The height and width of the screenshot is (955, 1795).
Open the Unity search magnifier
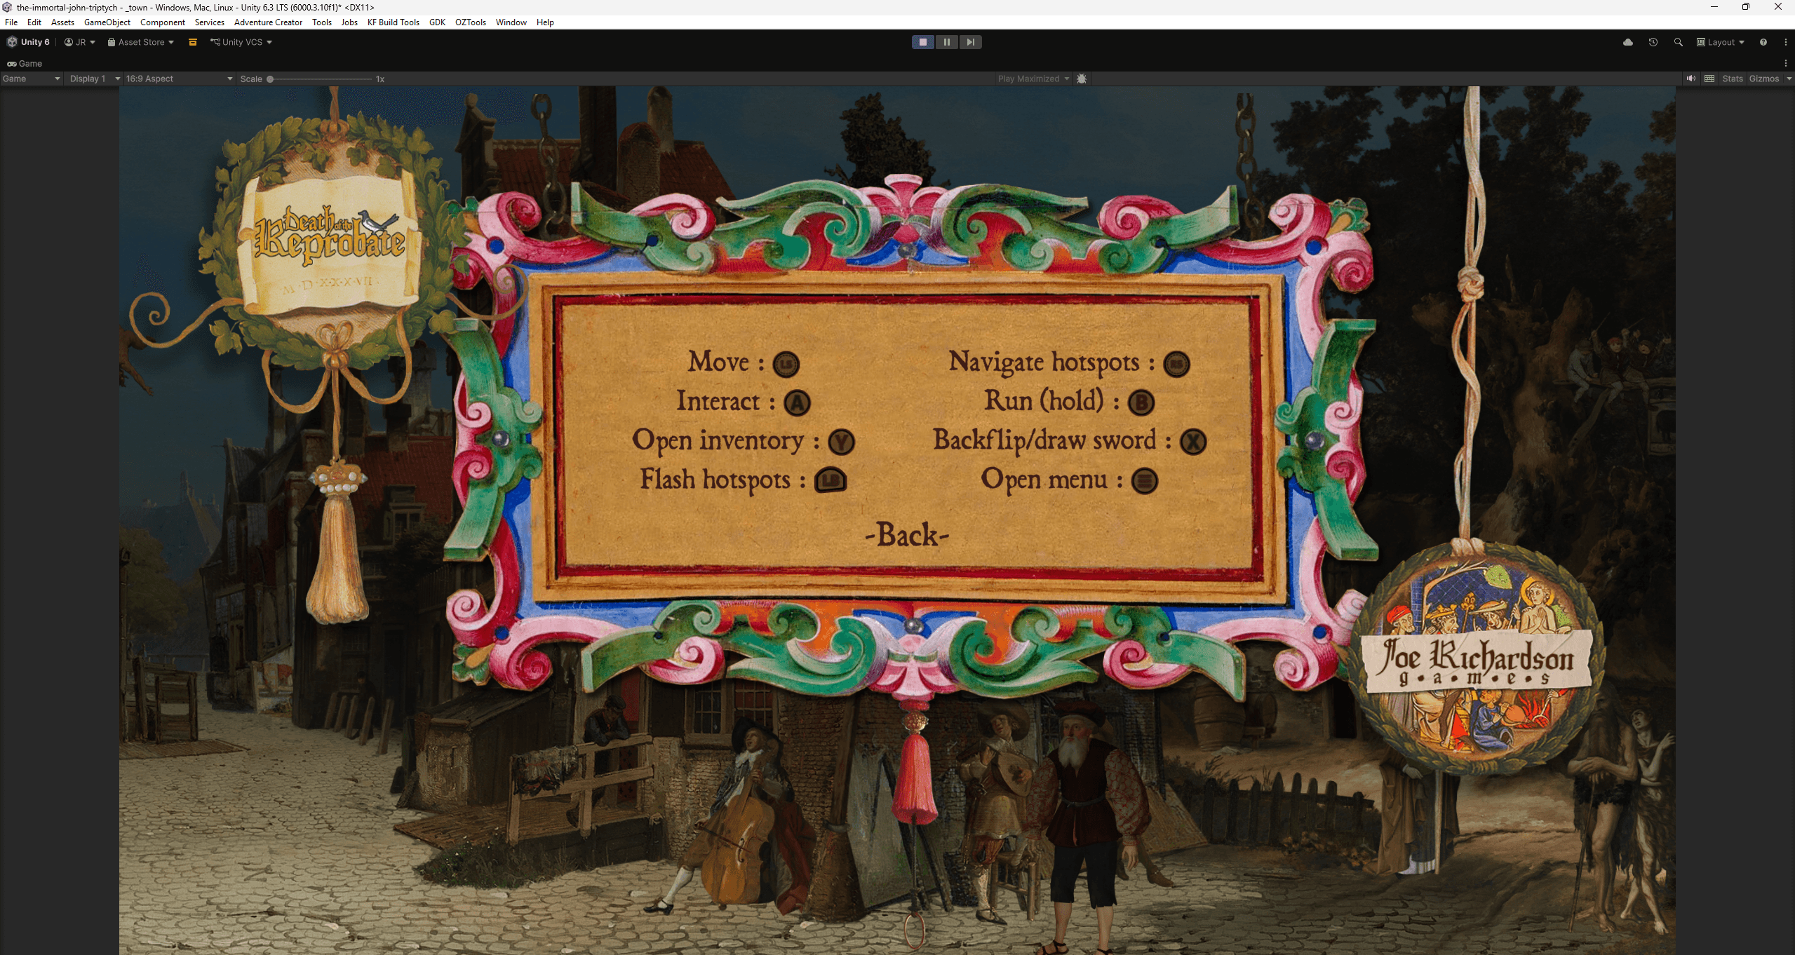(1679, 42)
